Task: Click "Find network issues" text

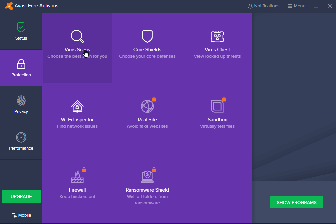Action: point(77,126)
